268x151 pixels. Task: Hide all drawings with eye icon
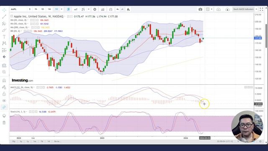[4, 101]
